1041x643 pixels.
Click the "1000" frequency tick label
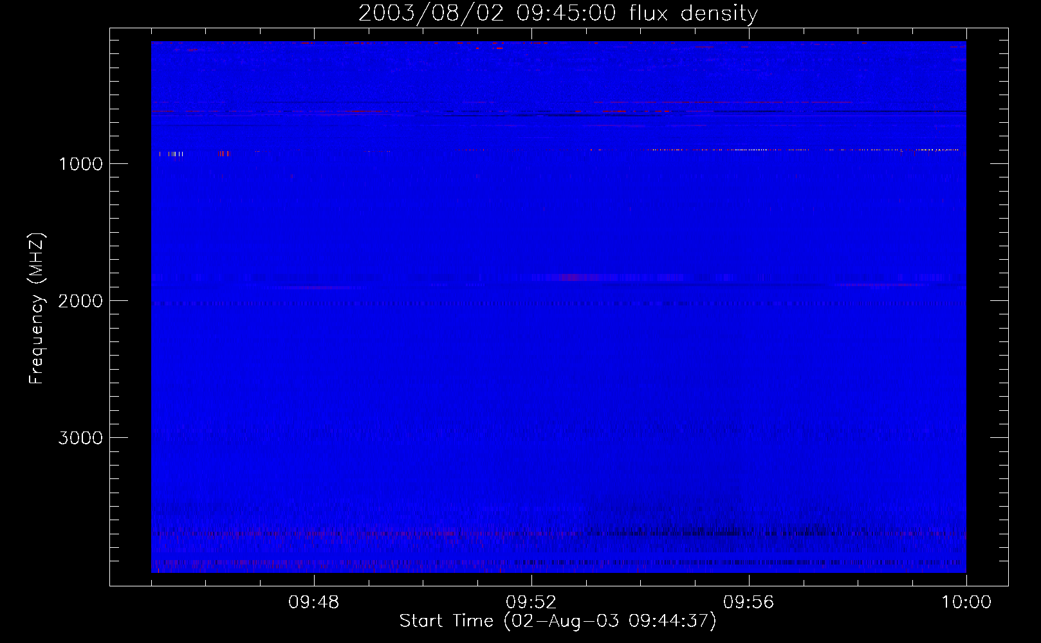(x=80, y=164)
